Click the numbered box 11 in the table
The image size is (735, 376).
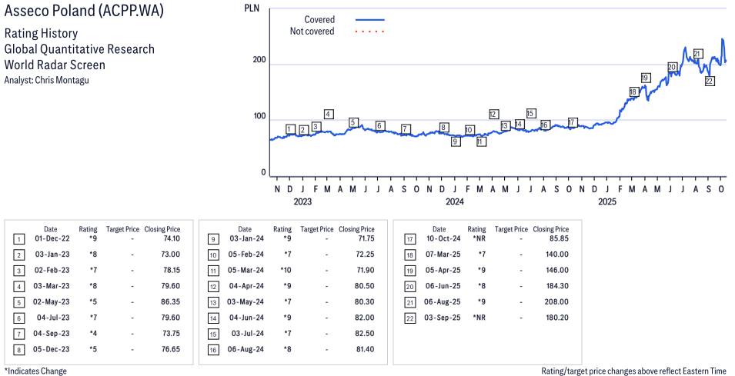pyautogui.click(x=212, y=270)
